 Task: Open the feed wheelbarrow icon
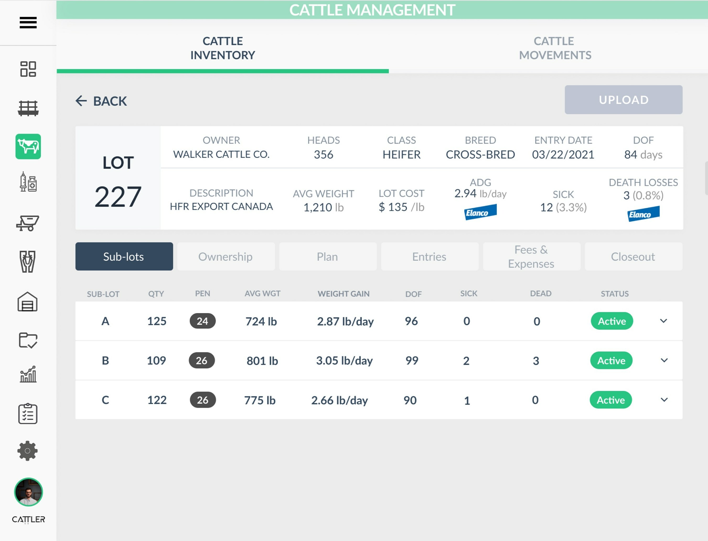(28, 223)
